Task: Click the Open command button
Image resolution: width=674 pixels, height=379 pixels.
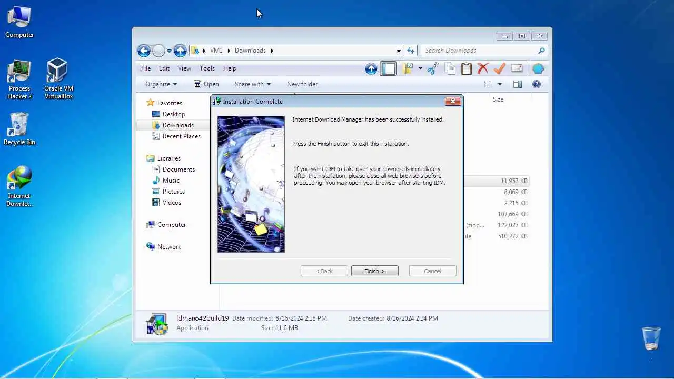Action: pyautogui.click(x=206, y=84)
